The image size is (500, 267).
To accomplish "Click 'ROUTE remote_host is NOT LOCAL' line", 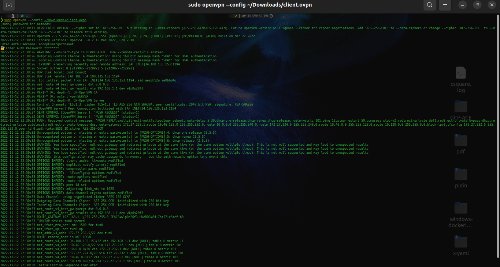I will tap(46, 237).
